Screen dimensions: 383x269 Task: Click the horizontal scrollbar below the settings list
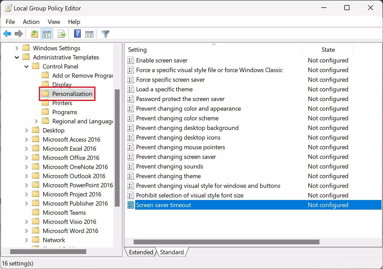tap(226, 242)
